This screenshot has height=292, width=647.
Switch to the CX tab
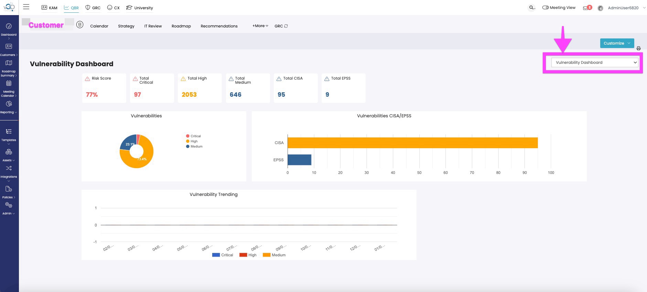click(x=114, y=8)
